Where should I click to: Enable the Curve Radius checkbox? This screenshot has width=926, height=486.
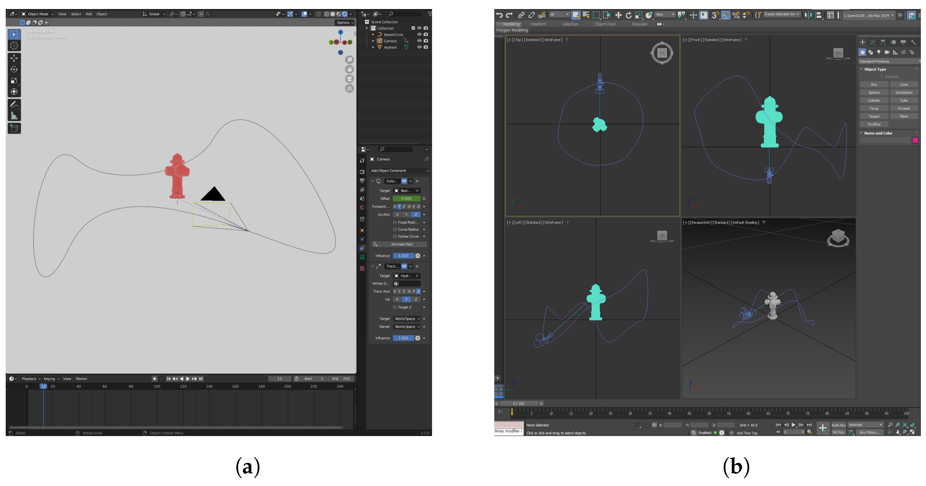pos(395,230)
